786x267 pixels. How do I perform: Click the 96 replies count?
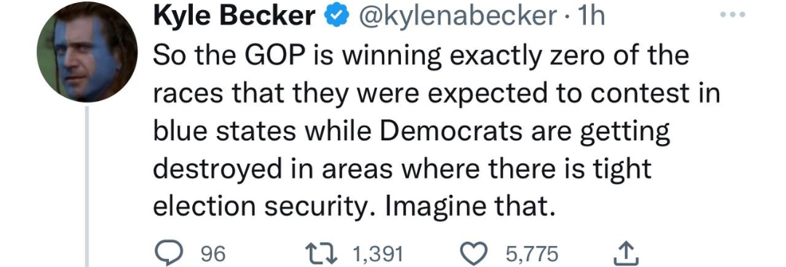pyautogui.click(x=213, y=255)
